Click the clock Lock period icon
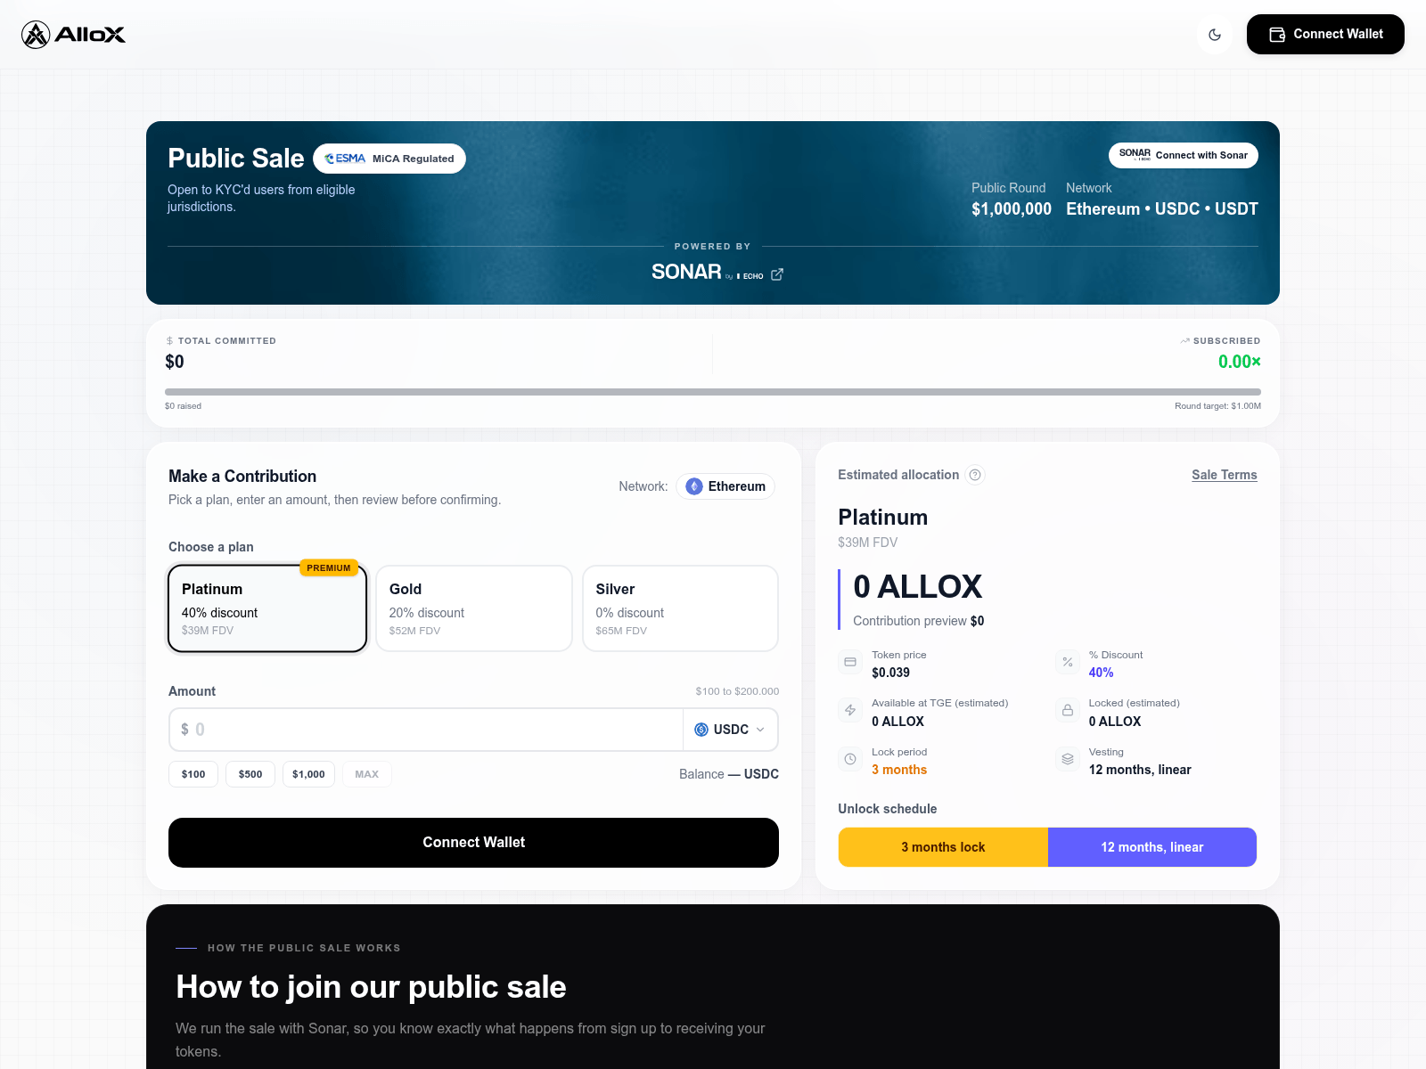 tap(850, 759)
